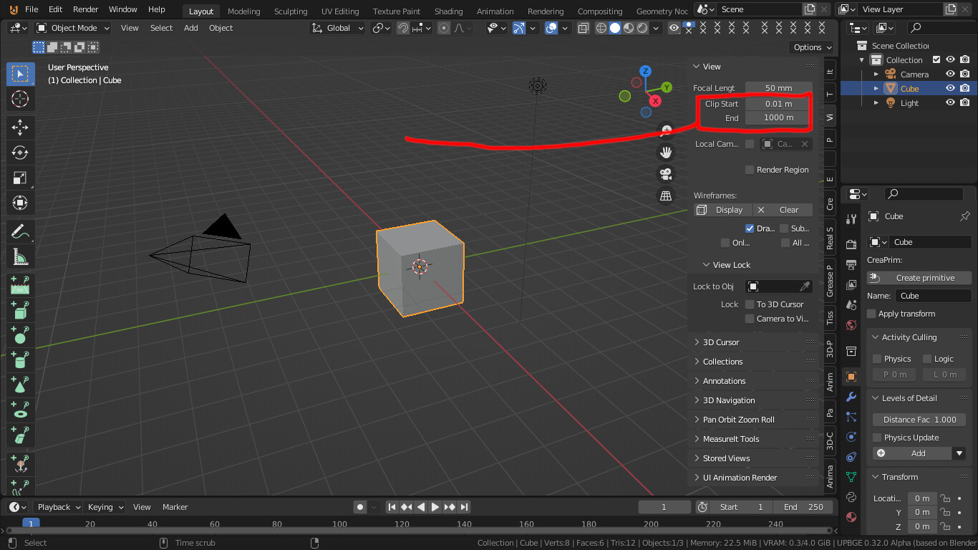This screenshot has height=550, width=978.
Task: Open the Material properties tab
Action: pos(851,517)
